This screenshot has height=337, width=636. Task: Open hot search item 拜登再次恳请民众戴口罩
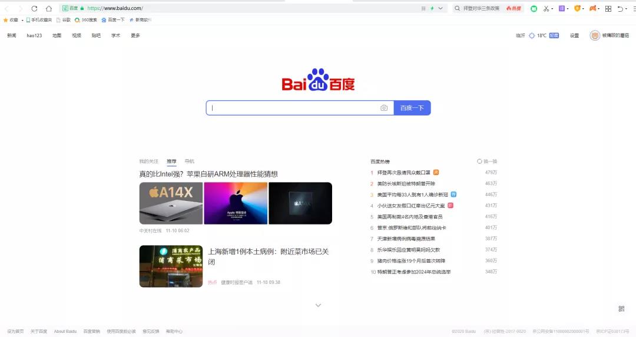403,173
